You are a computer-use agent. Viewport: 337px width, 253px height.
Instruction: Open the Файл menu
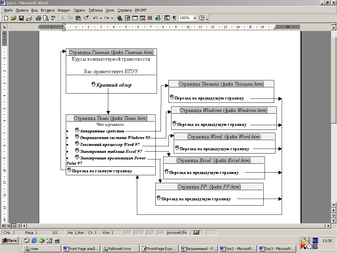tap(8, 10)
